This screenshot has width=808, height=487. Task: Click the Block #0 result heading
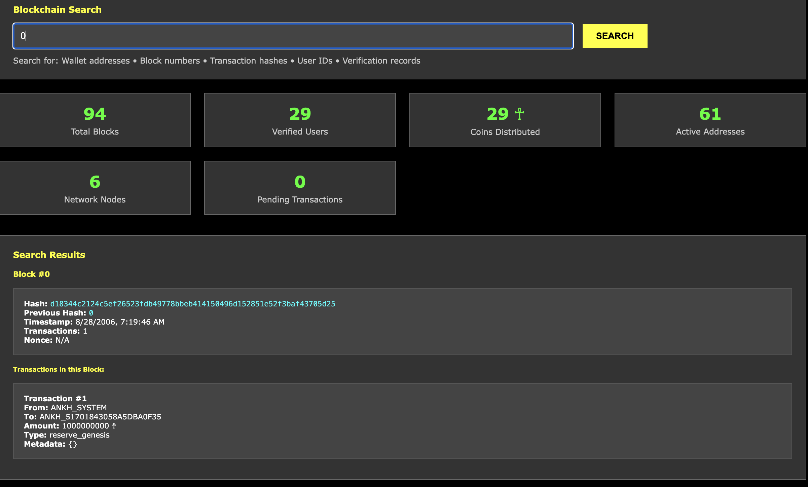coord(31,274)
